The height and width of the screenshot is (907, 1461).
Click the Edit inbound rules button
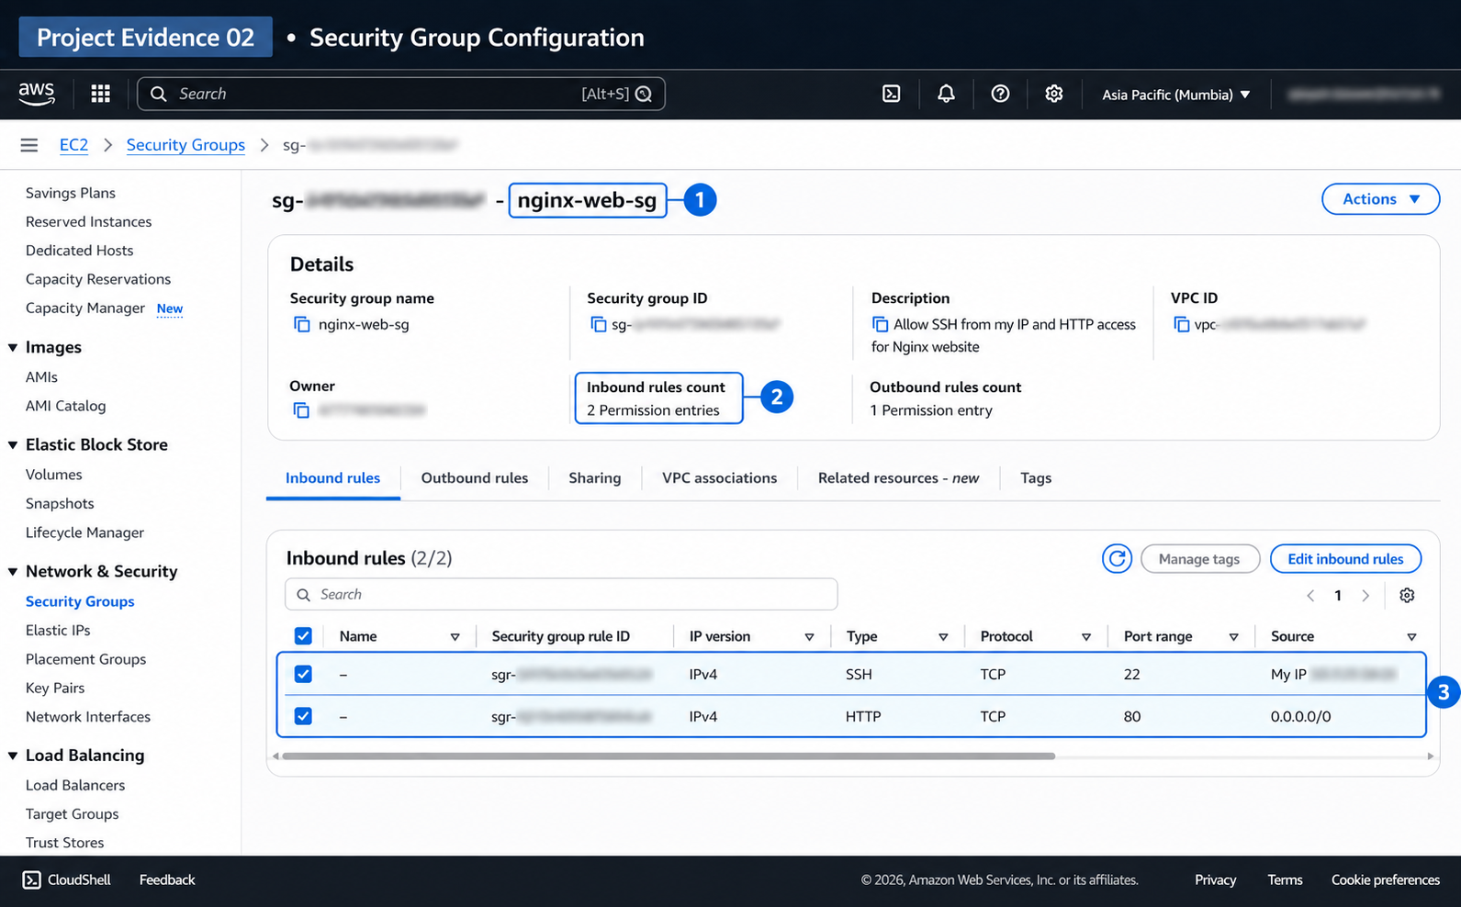click(1345, 559)
